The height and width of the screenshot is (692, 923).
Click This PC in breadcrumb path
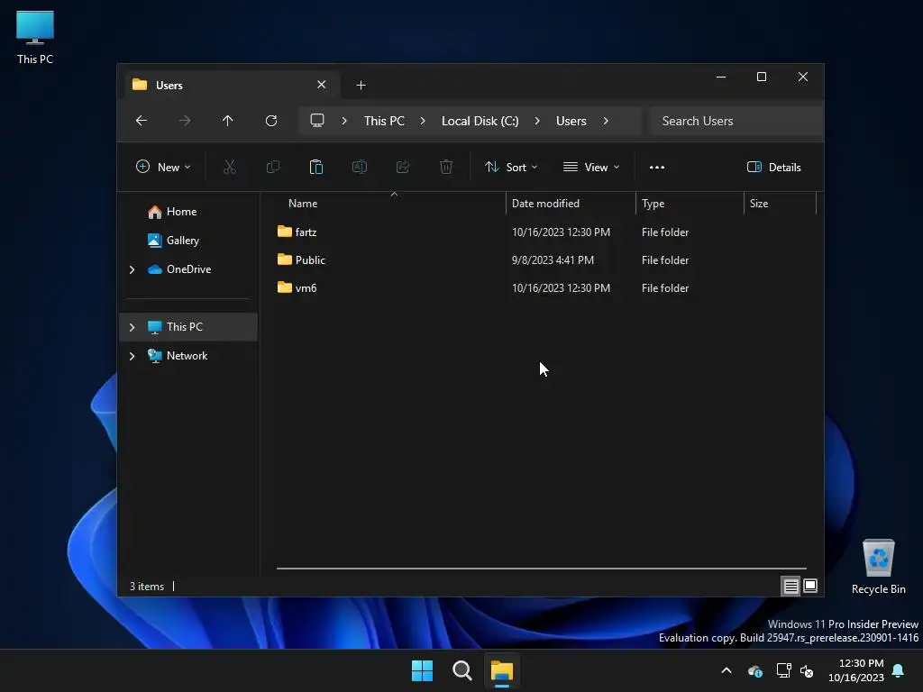click(x=384, y=121)
